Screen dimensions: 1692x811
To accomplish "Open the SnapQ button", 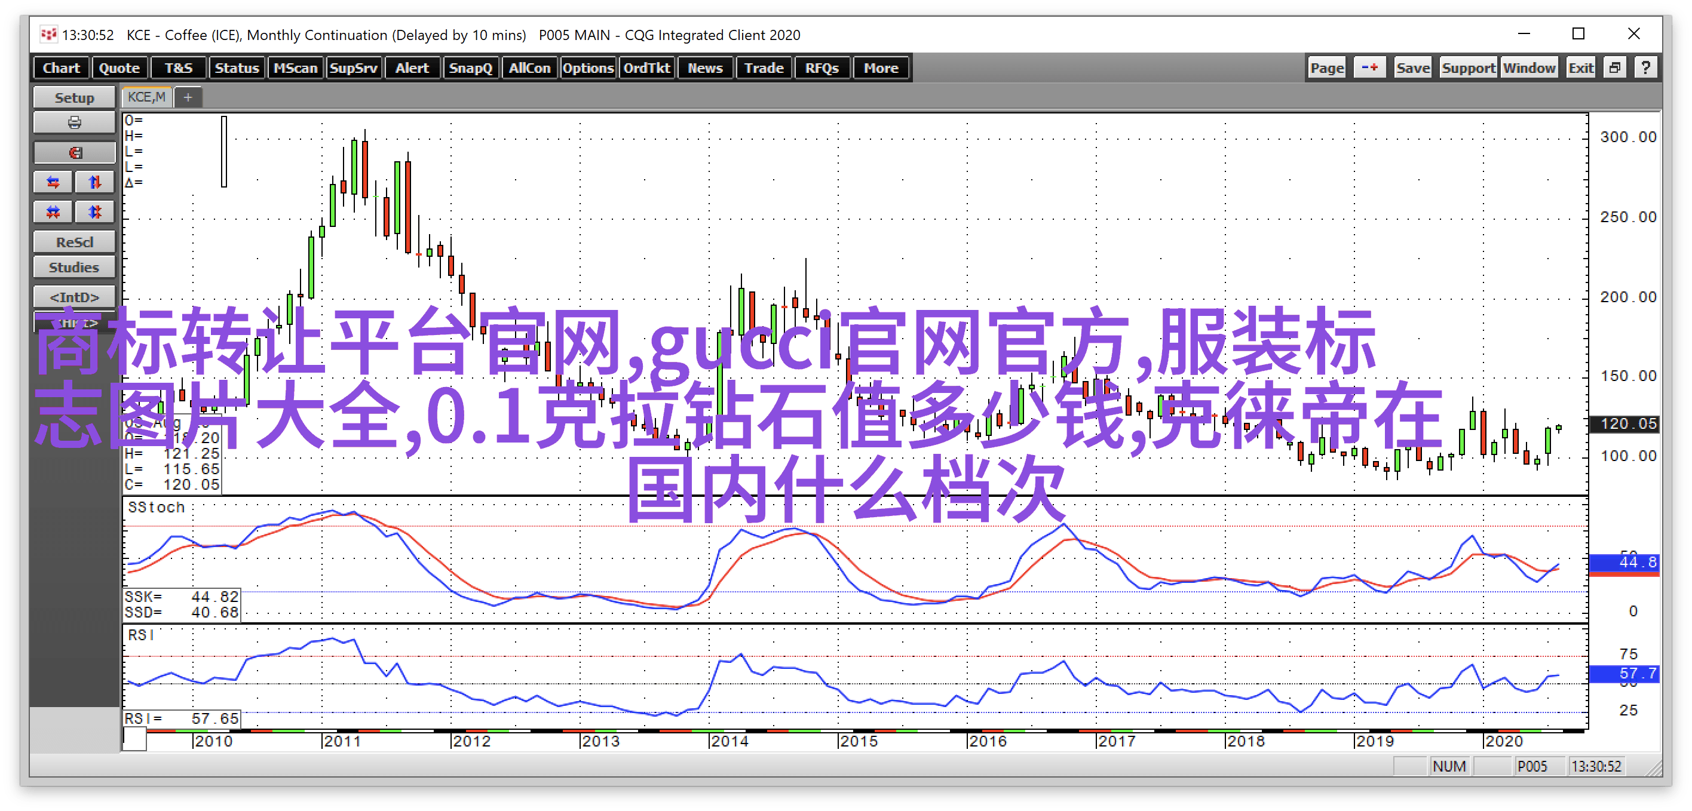I will 470,67.
